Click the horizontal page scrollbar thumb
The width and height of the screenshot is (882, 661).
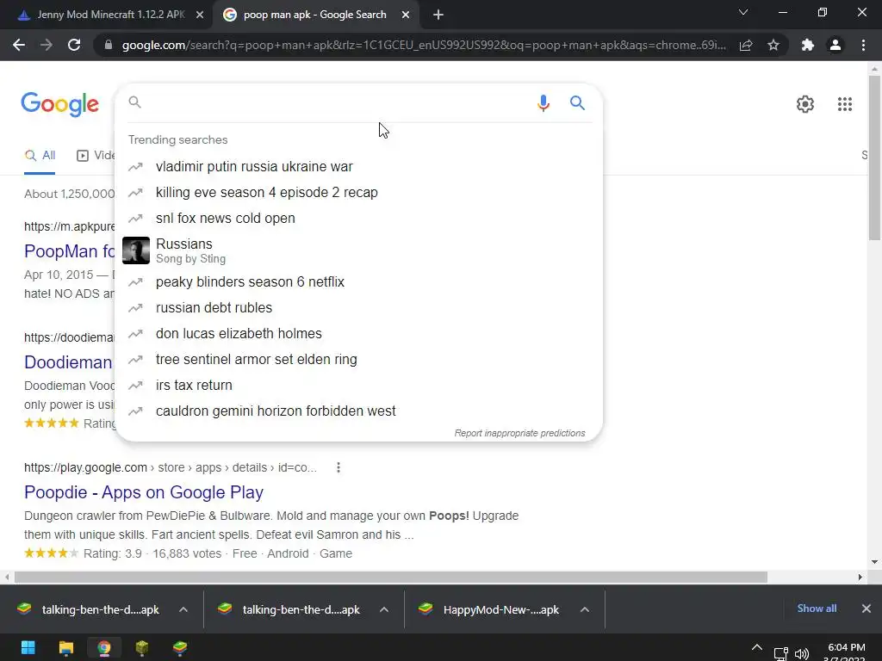click(x=391, y=578)
